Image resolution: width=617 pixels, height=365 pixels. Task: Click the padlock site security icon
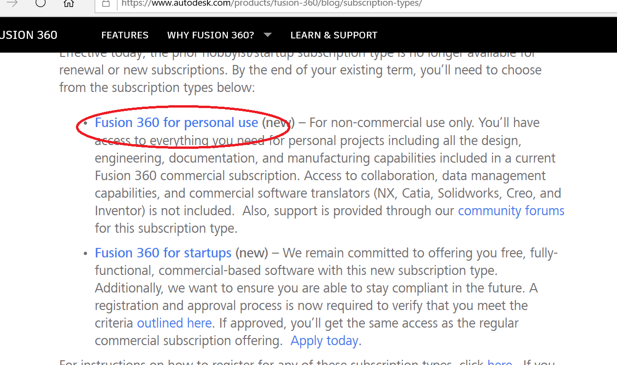(106, 3)
